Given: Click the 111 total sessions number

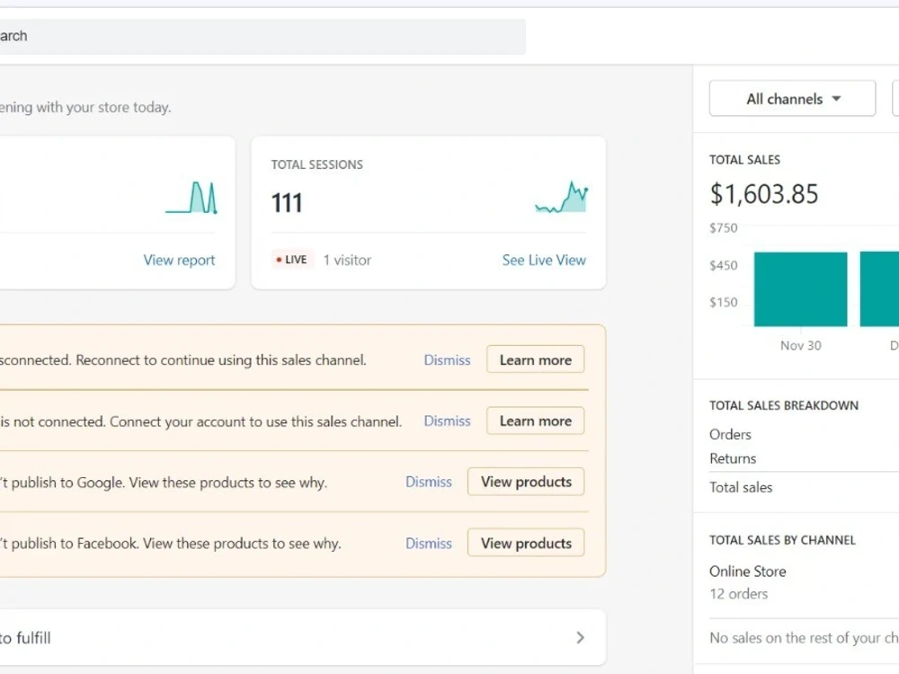Looking at the screenshot, I should [x=287, y=203].
